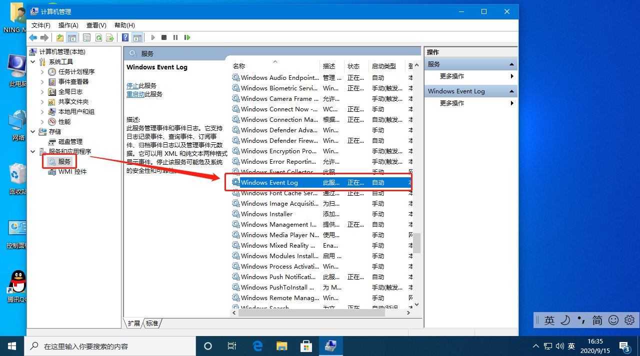Screen dimensions: 640x356
Task: Switch to the 标准 tab
Action: 152,323
